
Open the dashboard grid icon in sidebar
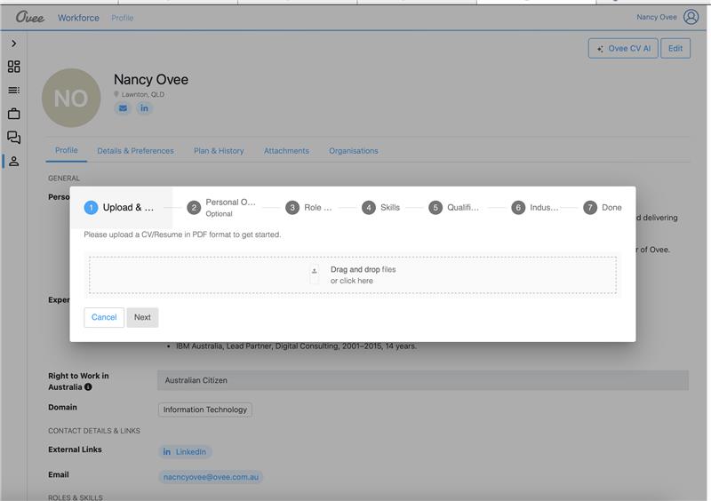click(x=13, y=67)
